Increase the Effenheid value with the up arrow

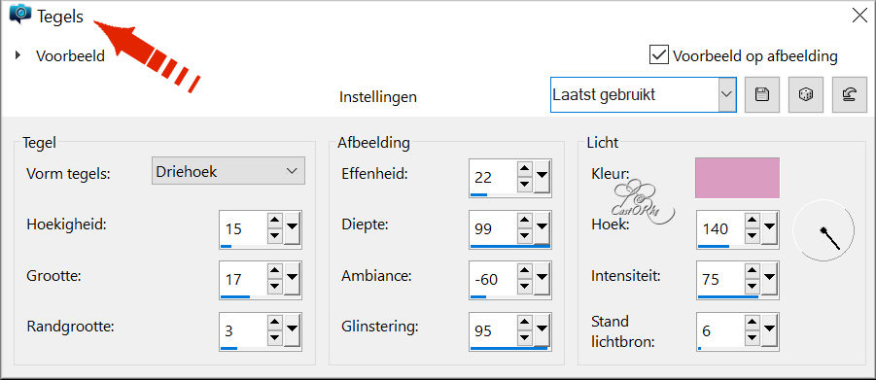coord(524,169)
